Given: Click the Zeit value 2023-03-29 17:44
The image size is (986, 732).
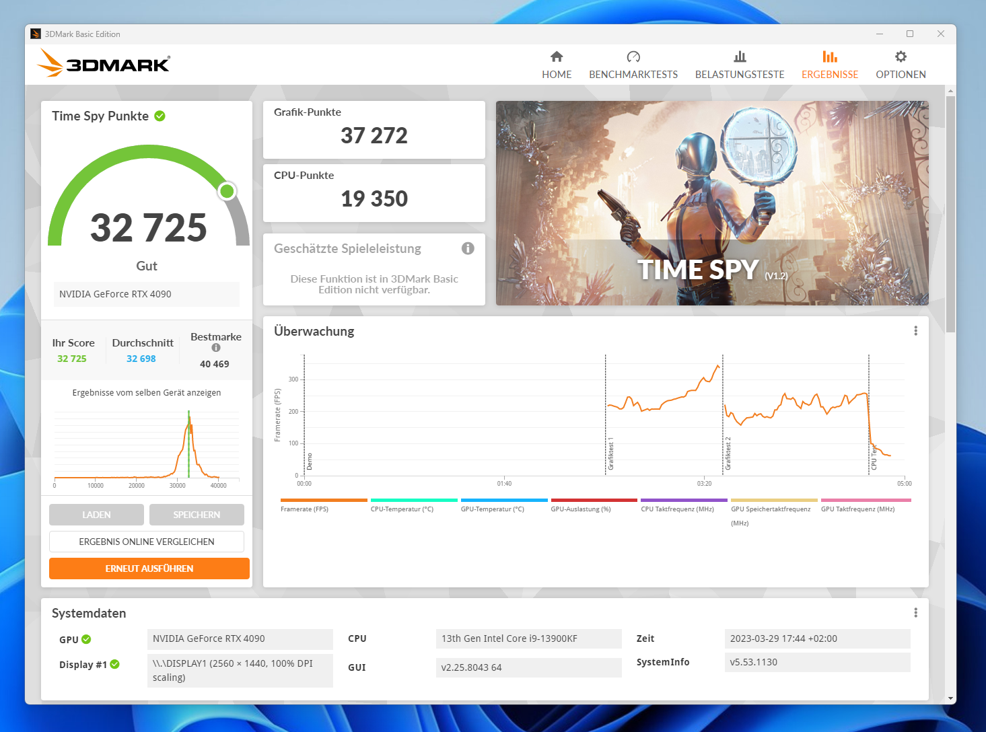Looking at the screenshot, I should click(x=818, y=638).
